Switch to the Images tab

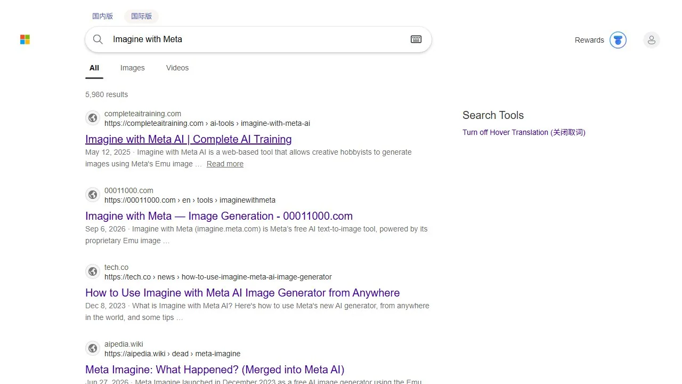tap(133, 68)
